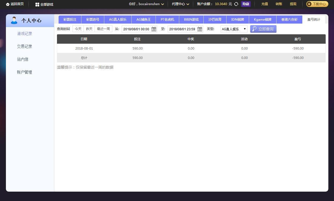
Task: Filter by 最近一周 quick range
Action: coord(103,29)
